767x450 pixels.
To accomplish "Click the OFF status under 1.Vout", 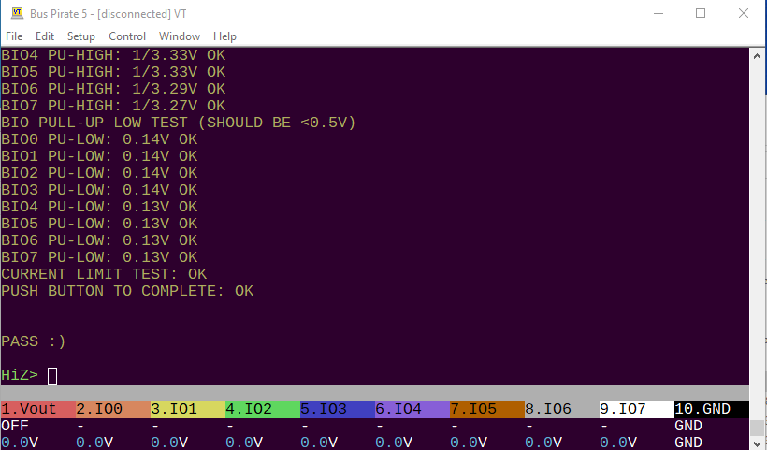I will 15,426.
